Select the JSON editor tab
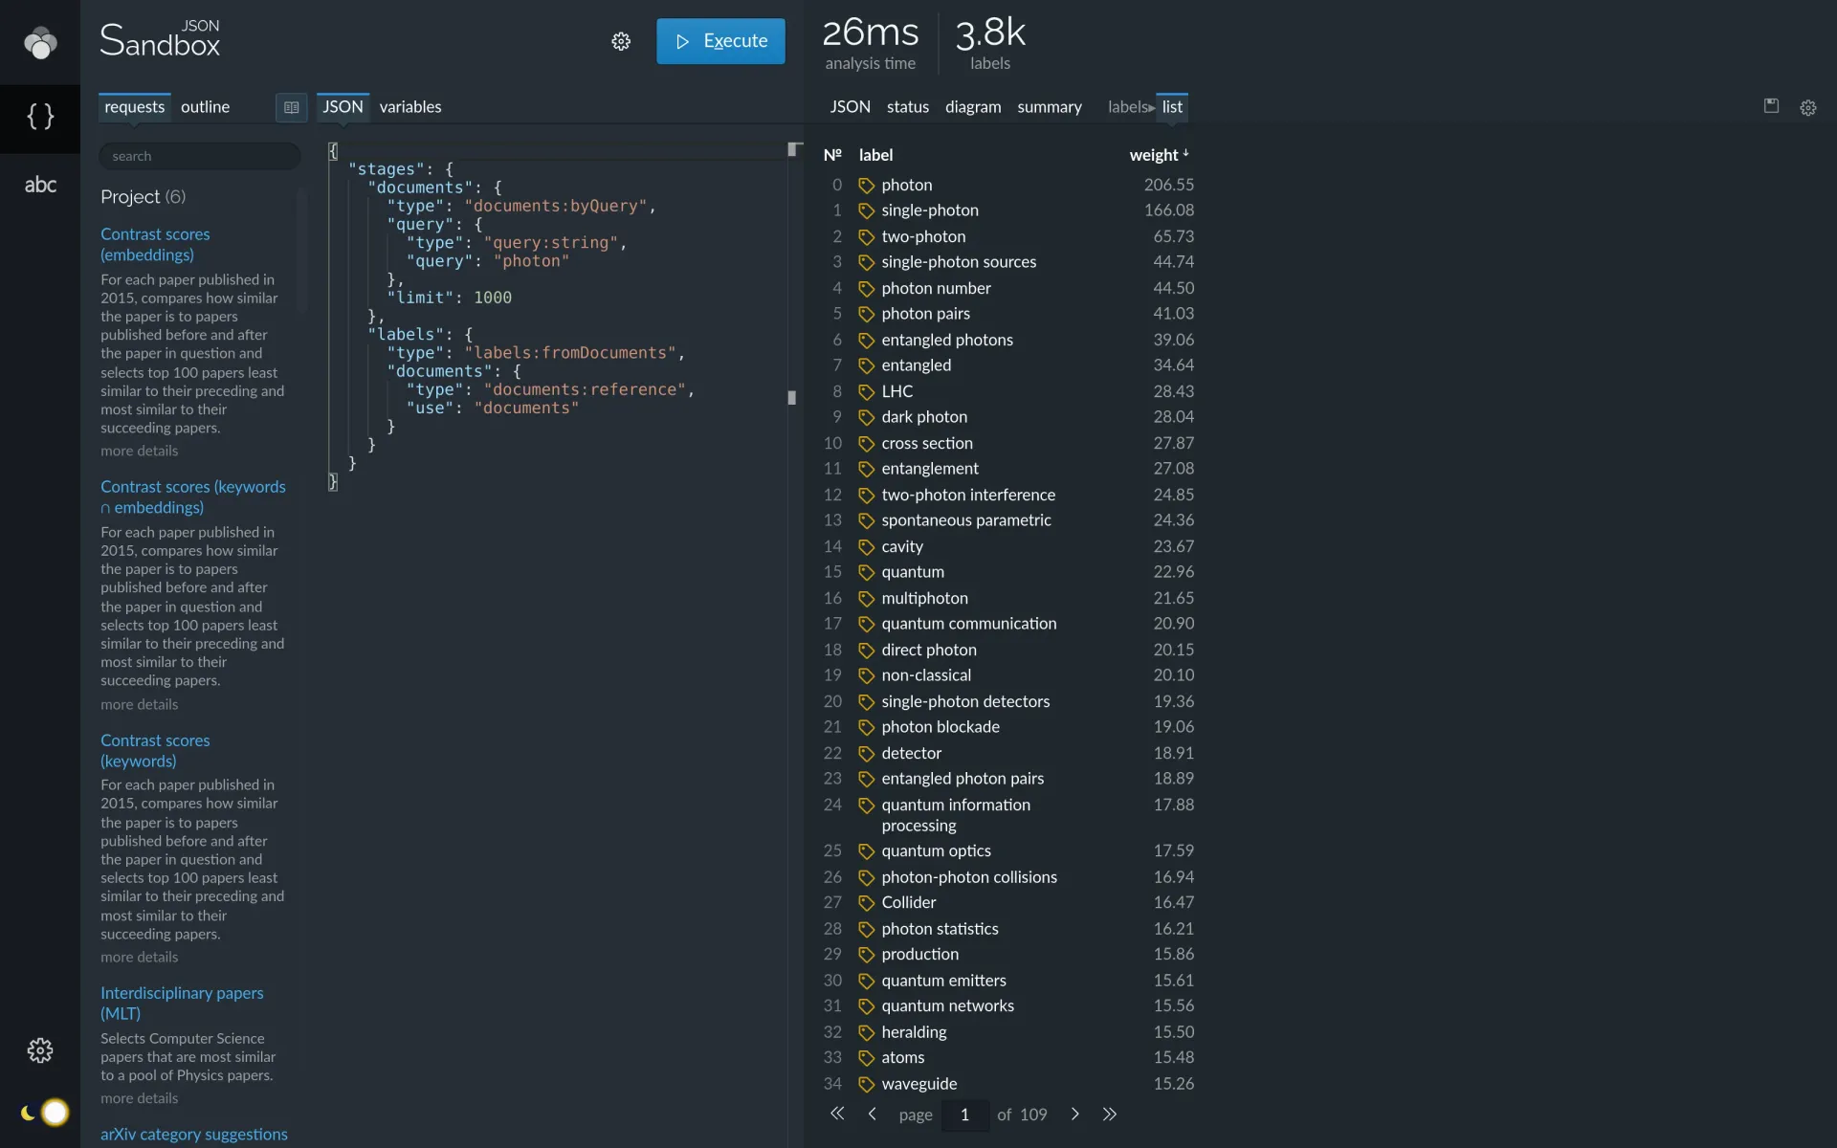 point(343,106)
